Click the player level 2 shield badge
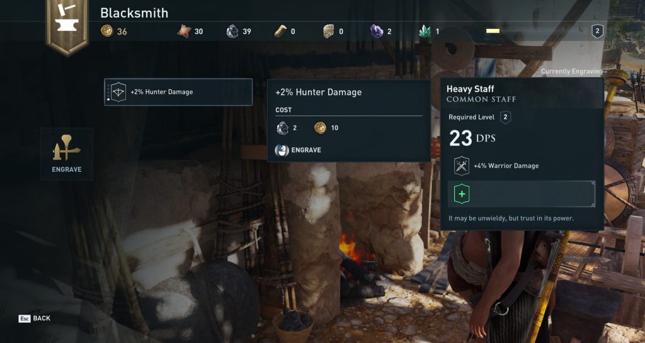This screenshot has height=343, width=645. (x=597, y=31)
